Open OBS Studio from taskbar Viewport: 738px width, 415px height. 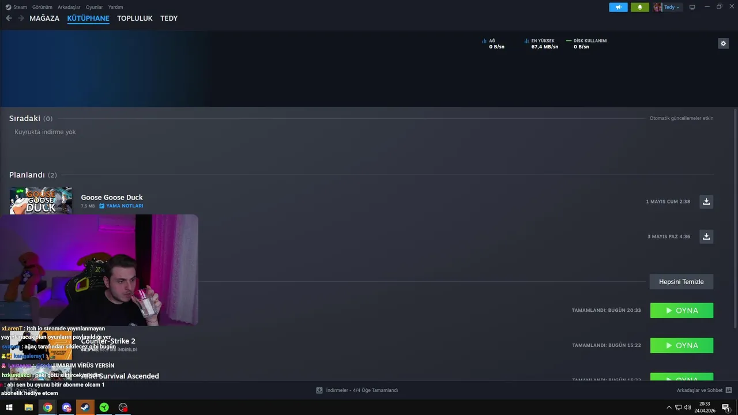coord(123,408)
